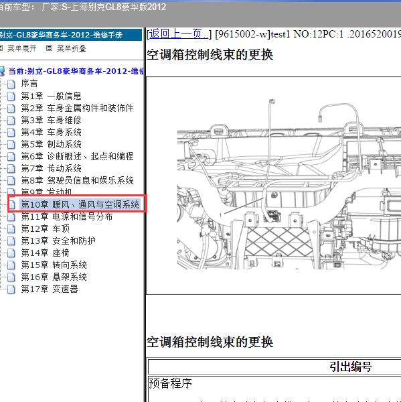401x402 pixels.
Task: Open the 序言 tree item
Action: (29, 84)
